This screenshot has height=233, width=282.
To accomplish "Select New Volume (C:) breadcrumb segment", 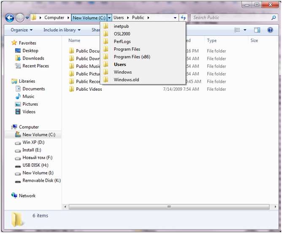I will (x=89, y=18).
